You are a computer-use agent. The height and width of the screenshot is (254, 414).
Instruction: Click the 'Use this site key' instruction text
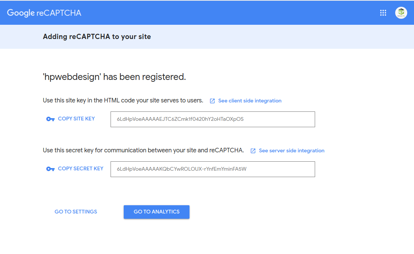123,101
